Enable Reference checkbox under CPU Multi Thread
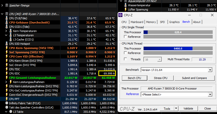Image resolution: width=217 pixels, height=114 pixels. [125, 53]
